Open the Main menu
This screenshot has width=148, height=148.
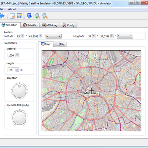tap(2, 9)
